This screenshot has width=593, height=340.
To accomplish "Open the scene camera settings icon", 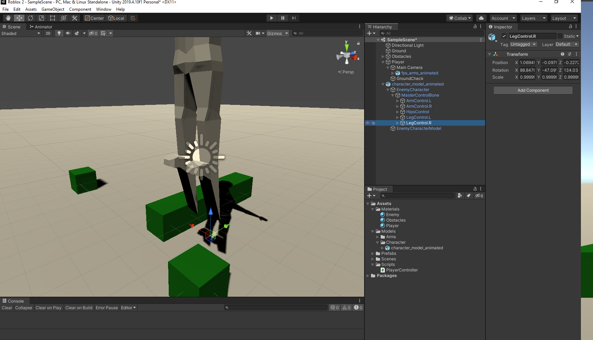I will tap(258, 33).
